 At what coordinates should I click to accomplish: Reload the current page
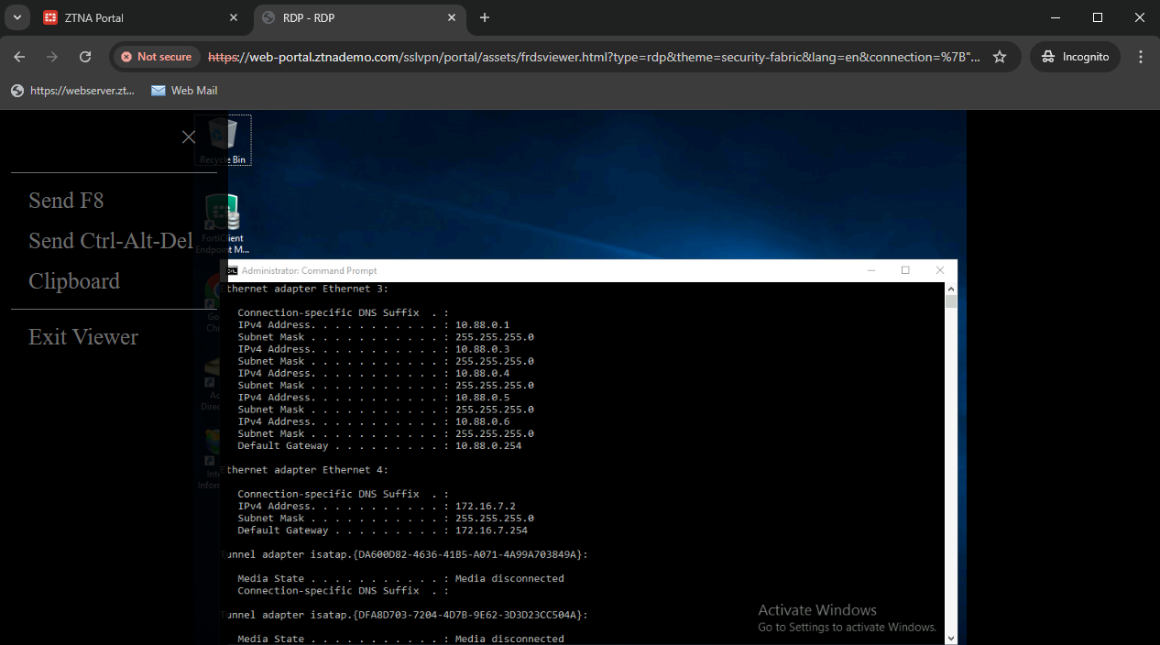tap(85, 57)
